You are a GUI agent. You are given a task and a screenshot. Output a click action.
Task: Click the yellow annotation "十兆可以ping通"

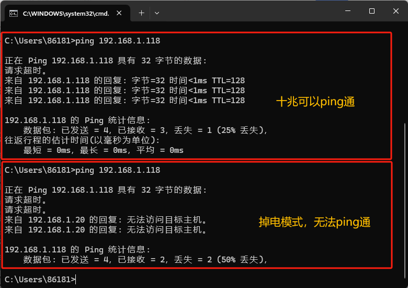pos(315,103)
